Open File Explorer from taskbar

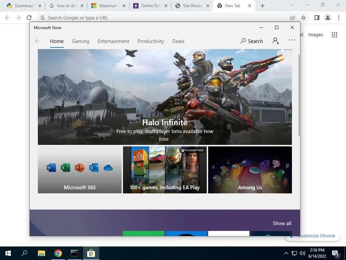point(41,253)
